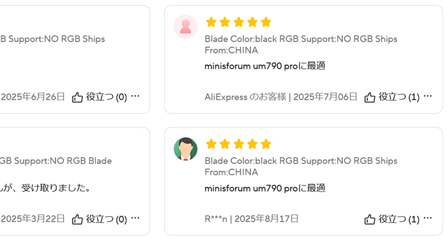This screenshot has height=239, width=447.
Task: Open three-dot menu on July 06 review
Action: (x=428, y=96)
